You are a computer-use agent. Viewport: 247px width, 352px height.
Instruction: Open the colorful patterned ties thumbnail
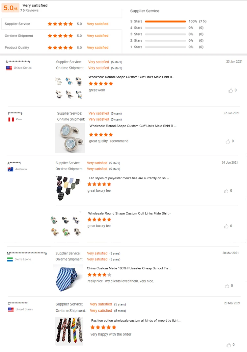point(69,331)
